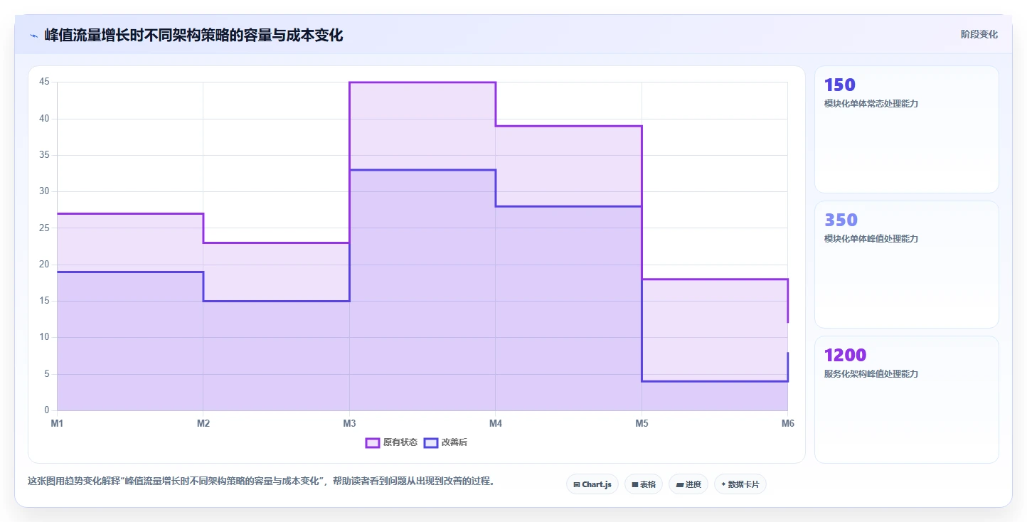Click the 20 y-axis value

tap(44, 265)
